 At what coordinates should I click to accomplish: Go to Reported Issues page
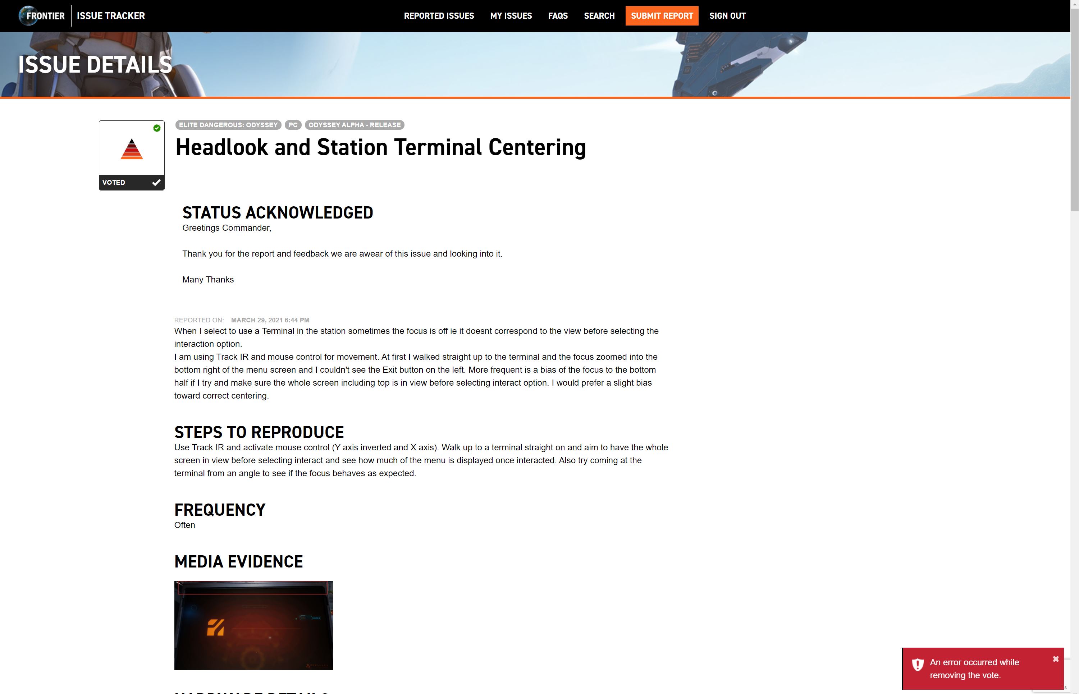tap(439, 16)
